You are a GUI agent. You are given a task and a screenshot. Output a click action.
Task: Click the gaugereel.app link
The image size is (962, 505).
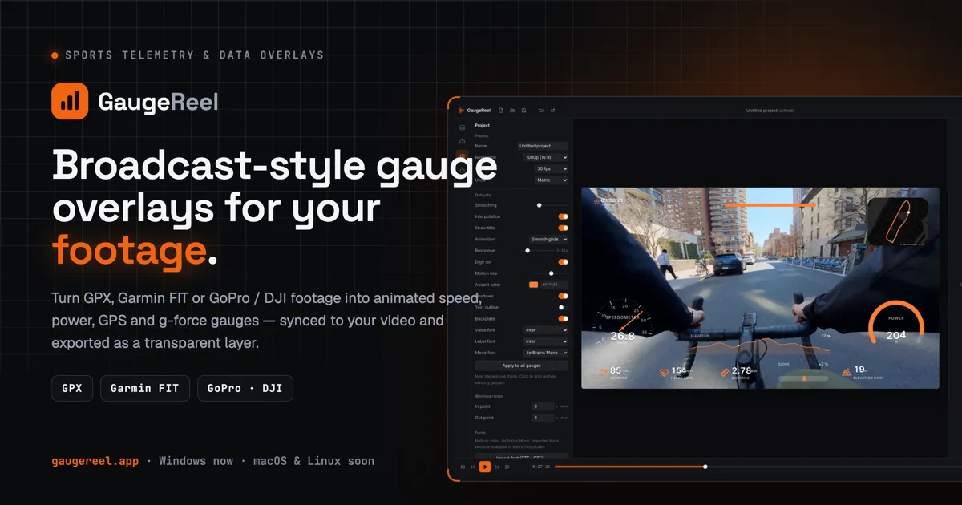[95, 461]
